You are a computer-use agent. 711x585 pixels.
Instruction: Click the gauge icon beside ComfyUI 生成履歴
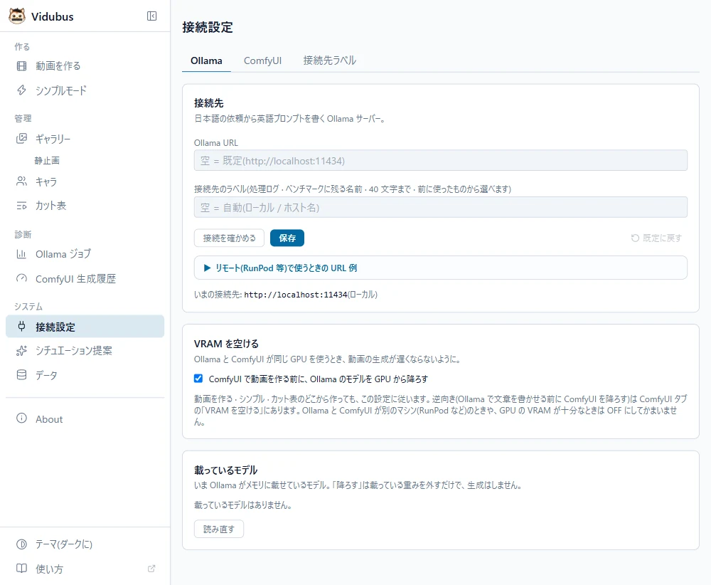pyautogui.click(x=21, y=278)
